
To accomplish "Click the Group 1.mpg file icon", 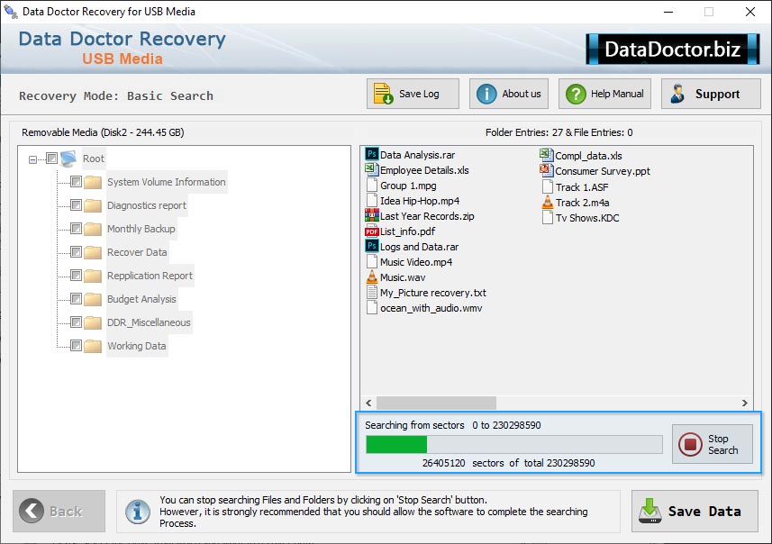I will 372,186.
